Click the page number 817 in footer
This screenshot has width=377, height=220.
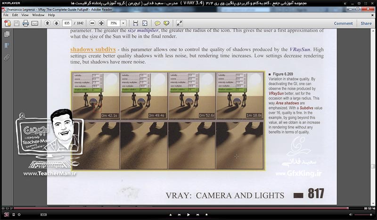pos(316,193)
